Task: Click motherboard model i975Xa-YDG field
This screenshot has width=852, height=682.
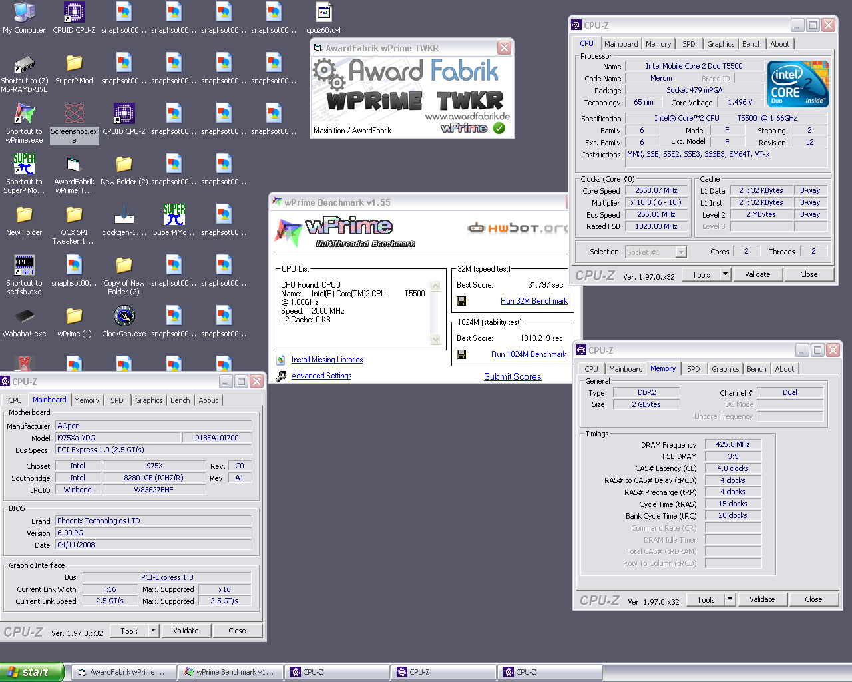Action: coord(118,438)
